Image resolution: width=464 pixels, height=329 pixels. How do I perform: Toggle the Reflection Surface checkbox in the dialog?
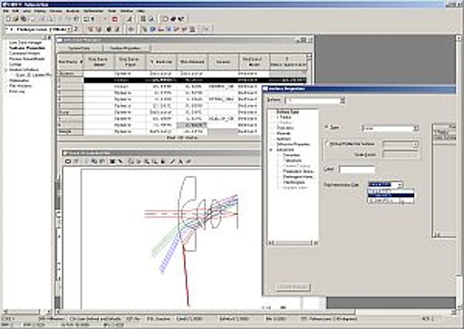coord(327,144)
